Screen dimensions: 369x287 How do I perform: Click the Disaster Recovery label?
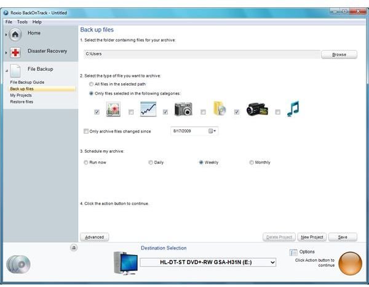47,51
